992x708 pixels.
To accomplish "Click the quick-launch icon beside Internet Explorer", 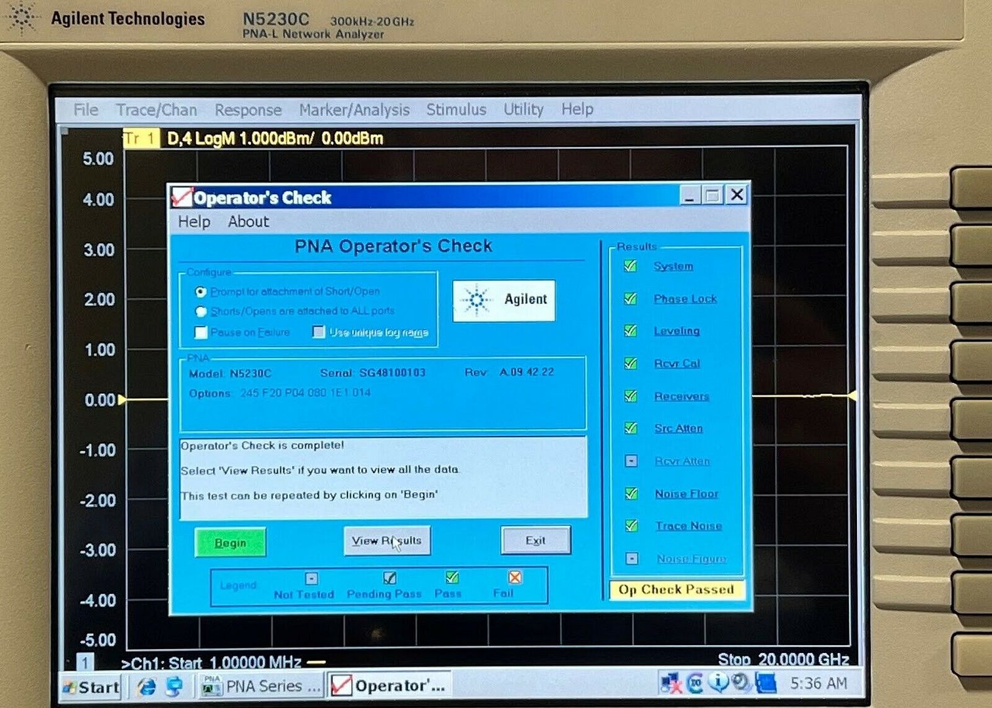I will click(174, 686).
